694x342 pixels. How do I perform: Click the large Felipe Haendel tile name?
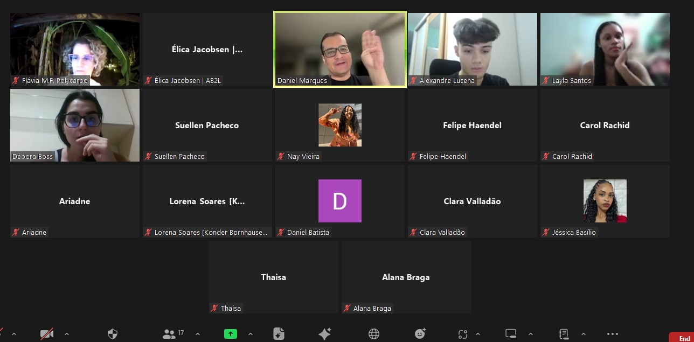472,125
